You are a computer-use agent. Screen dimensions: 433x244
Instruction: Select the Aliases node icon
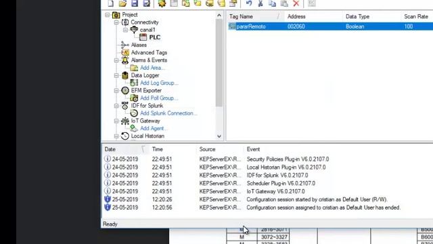pyautogui.click(x=124, y=45)
